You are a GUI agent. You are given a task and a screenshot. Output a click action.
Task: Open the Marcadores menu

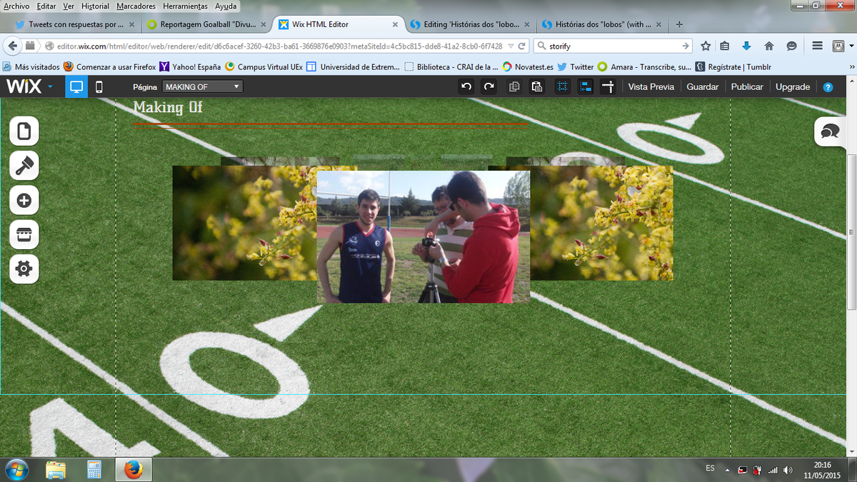point(136,6)
